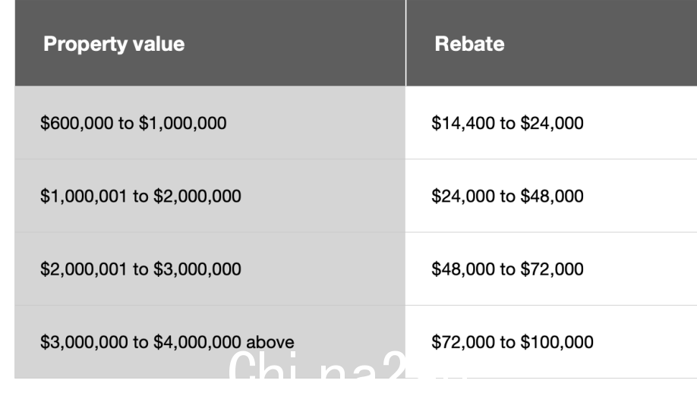Click the Property value column header
The height and width of the screenshot is (396, 697).
pyautogui.click(x=210, y=43)
